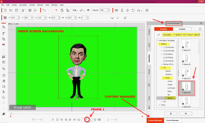Open a project with the folder icon

coord(11,10)
